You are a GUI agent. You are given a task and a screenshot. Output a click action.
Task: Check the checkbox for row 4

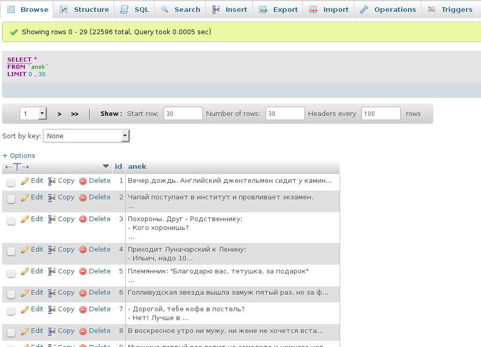[x=11, y=251]
